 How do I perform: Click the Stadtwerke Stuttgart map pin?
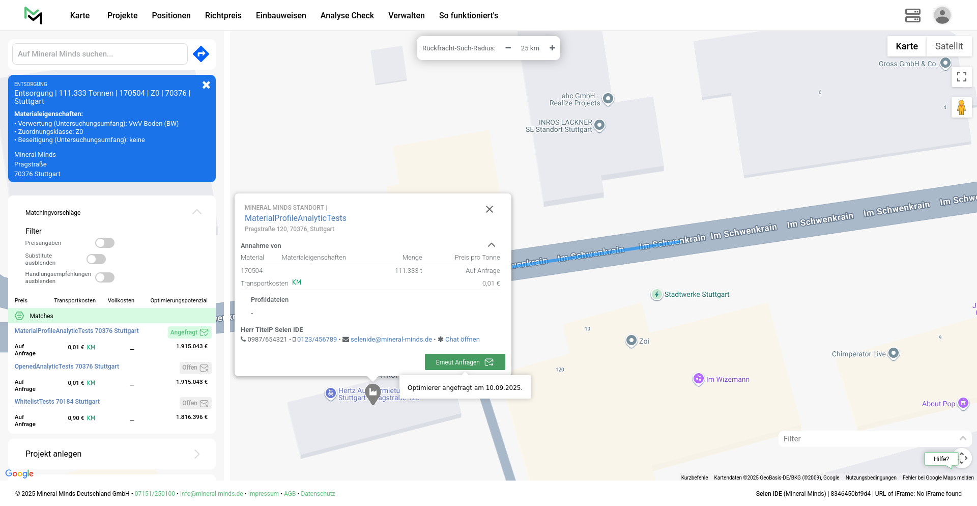coord(656,294)
